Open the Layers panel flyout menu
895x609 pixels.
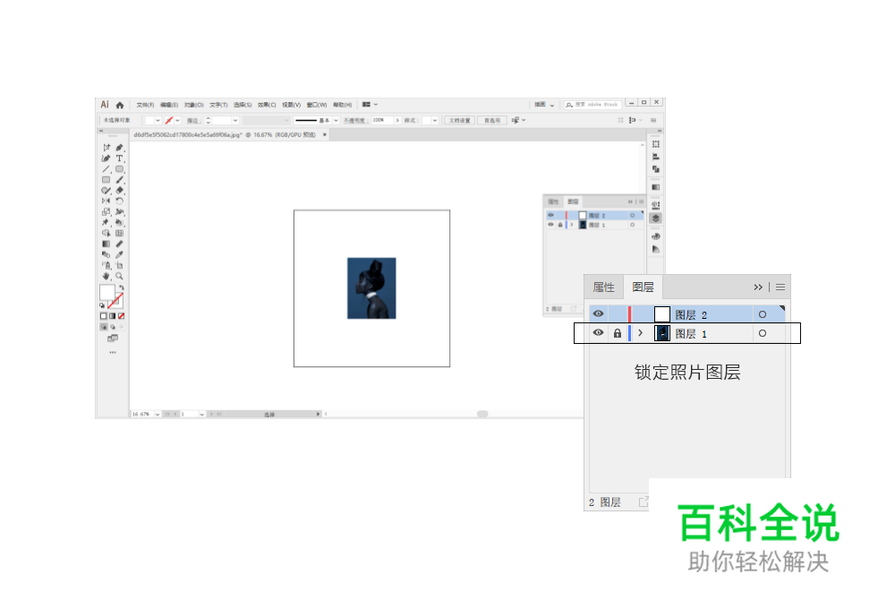(x=778, y=287)
